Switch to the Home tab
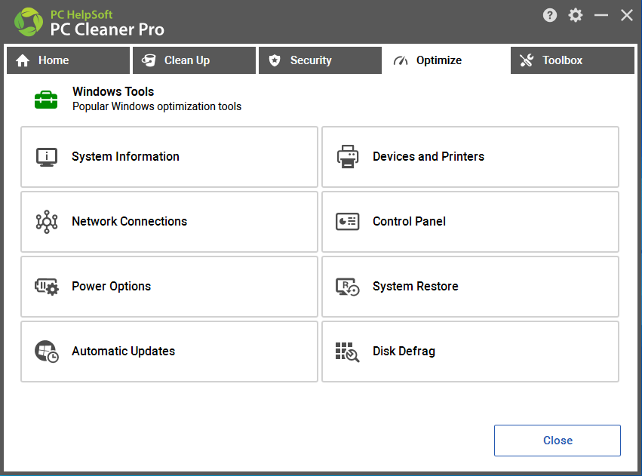 pyautogui.click(x=69, y=60)
